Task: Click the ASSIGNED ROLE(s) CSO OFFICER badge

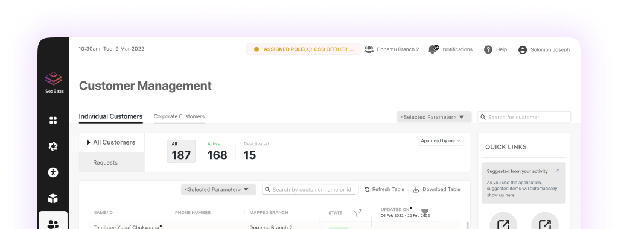Action: pos(304,49)
